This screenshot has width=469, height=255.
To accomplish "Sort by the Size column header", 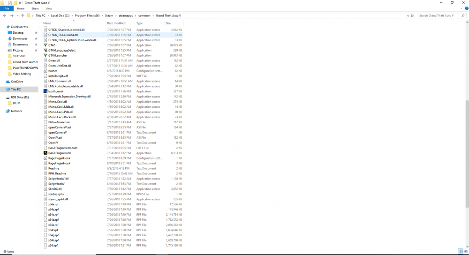I will click(168, 23).
